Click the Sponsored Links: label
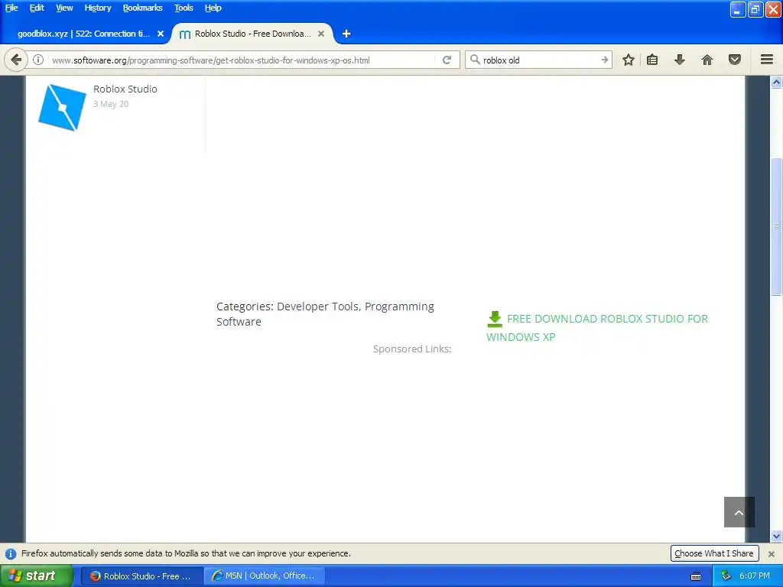Screen dimensions: 783x587 (412, 349)
